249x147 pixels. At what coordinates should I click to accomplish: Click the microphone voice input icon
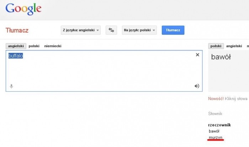(11, 86)
